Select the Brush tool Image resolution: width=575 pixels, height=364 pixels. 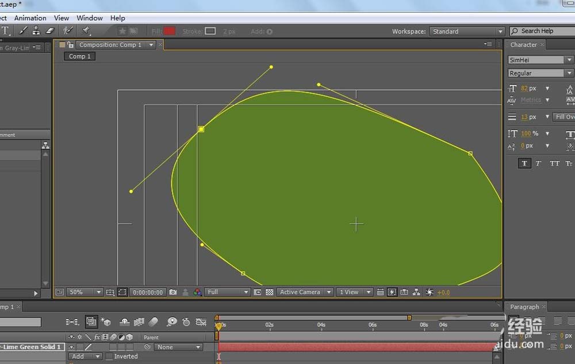pos(23,31)
